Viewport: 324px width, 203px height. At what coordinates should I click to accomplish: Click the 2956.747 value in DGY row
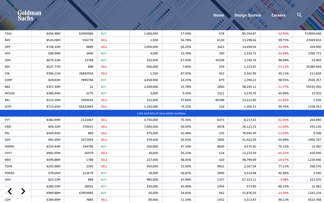(x=315, y=140)
